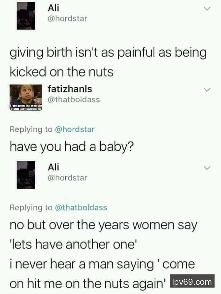Open the 'no but over the years' reply text

point(103,254)
